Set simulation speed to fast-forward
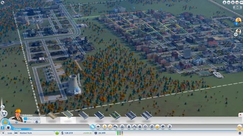Image resolution: width=243 pixels, height=136 pixels. [16, 133]
